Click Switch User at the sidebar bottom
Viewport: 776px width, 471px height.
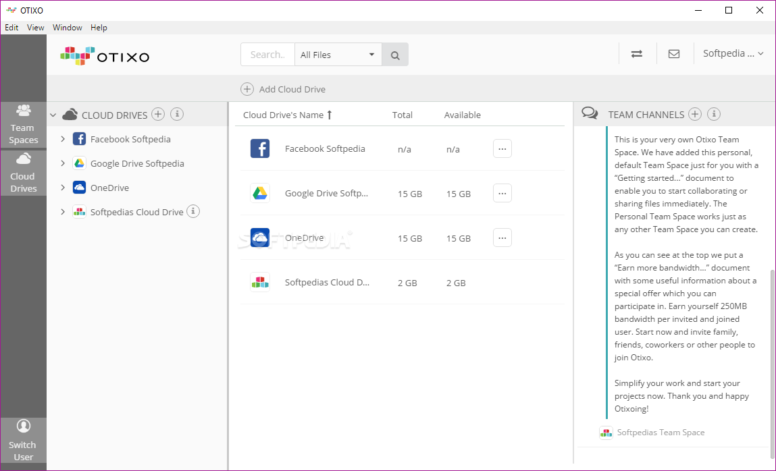pyautogui.click(x=23, y=441)
